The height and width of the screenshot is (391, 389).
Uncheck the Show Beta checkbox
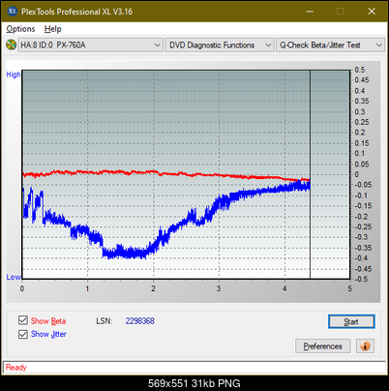[23, 320]
